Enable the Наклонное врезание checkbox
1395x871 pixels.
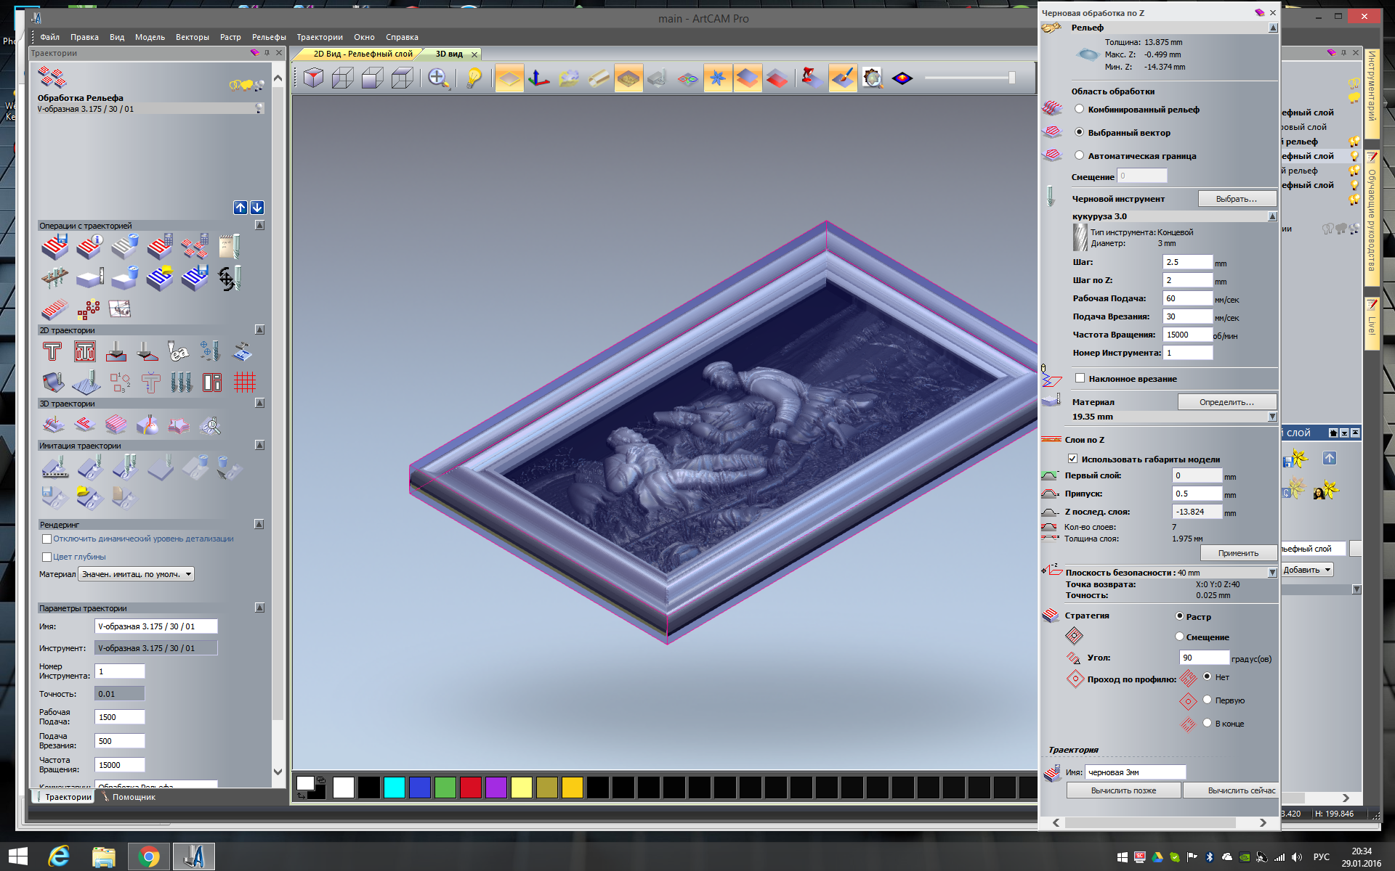(1080, 378)
